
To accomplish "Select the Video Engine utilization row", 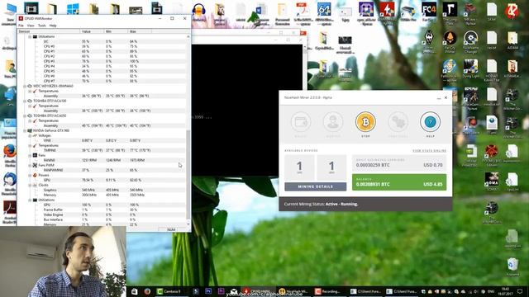I will click(x=102, y=214).
